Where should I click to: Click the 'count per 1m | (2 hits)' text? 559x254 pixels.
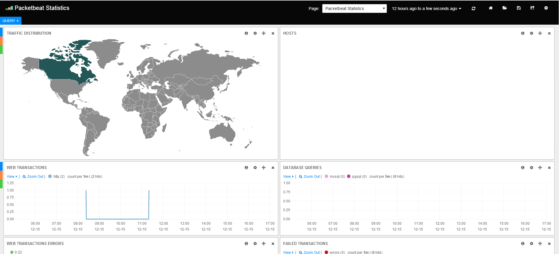[85, 177]
